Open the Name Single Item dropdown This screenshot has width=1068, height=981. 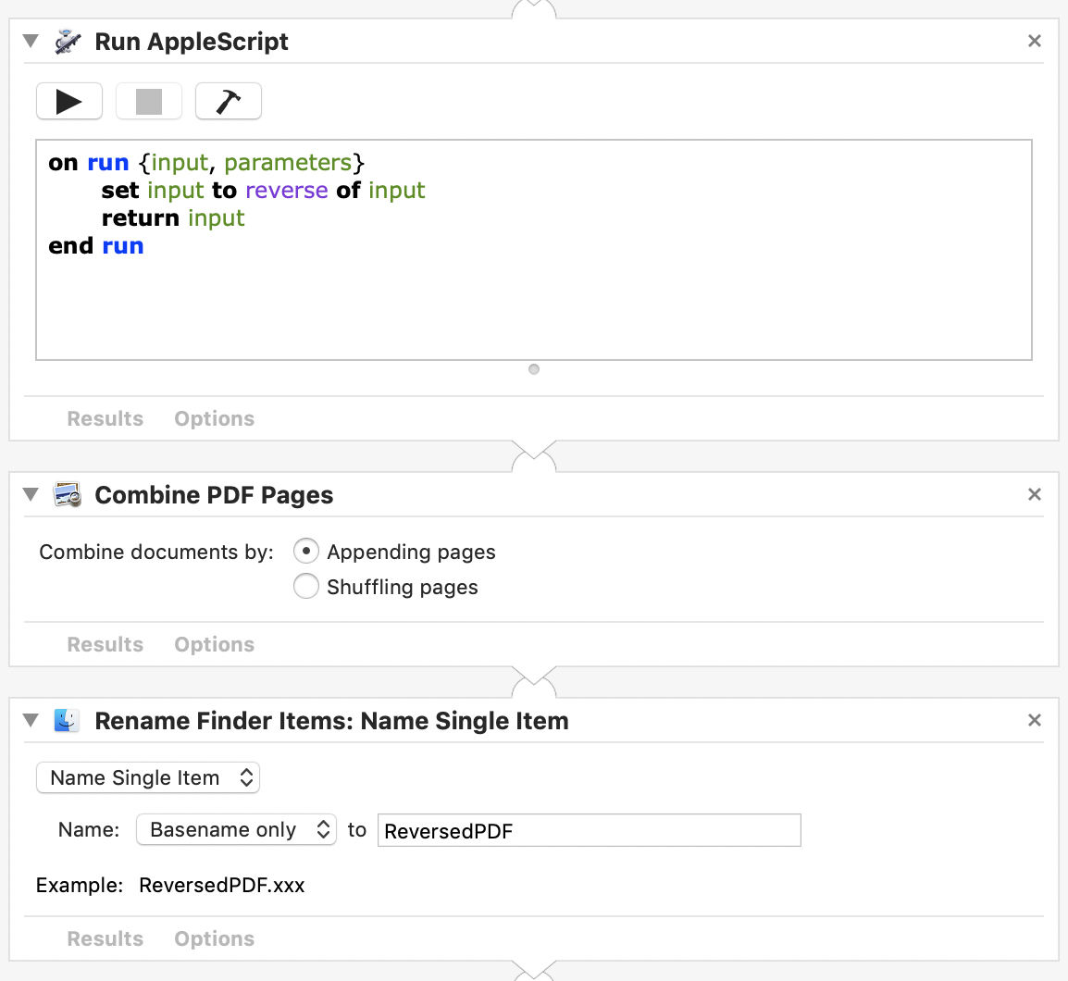(148, 777)
